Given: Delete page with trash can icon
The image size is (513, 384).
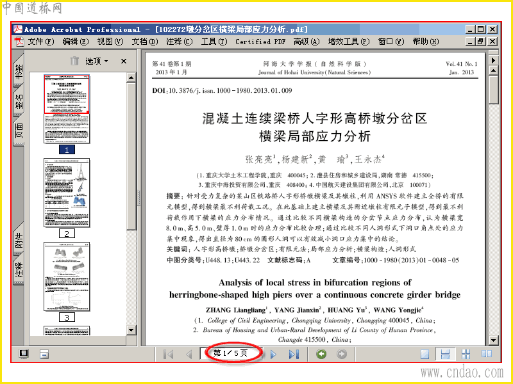Looking at the screenshot, I should (74, 61).
